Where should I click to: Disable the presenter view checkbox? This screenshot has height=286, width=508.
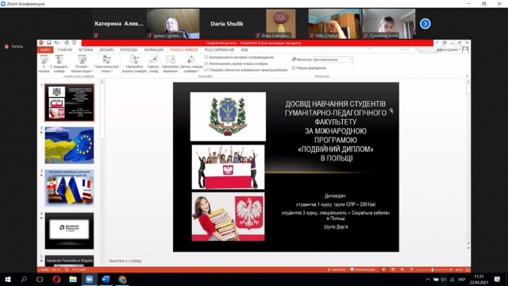tap(294, 68)
